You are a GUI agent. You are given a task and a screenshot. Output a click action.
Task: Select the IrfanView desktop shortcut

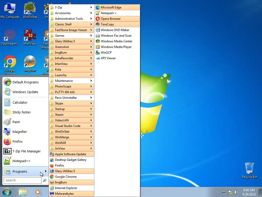click(30, 37)
